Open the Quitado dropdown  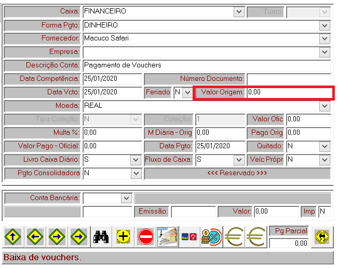point(324,146)
